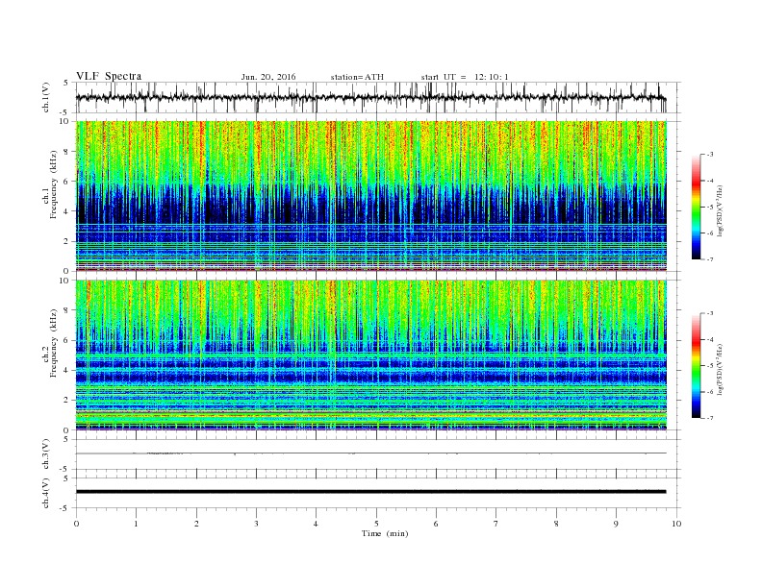The image size is (762, 588).
Task: Click the "-3" tick on ch.1 colorbar
Action: pyautogui.click(x=710, y=155)
